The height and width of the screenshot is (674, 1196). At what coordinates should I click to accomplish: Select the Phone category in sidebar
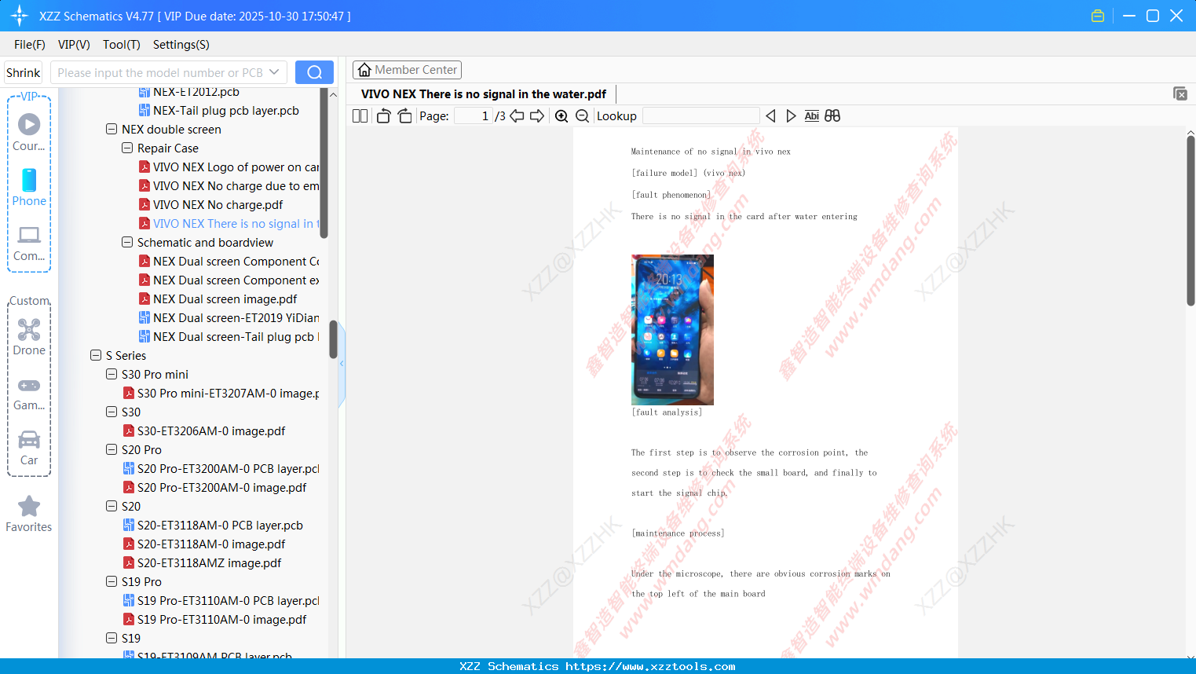tap(29, 187)
